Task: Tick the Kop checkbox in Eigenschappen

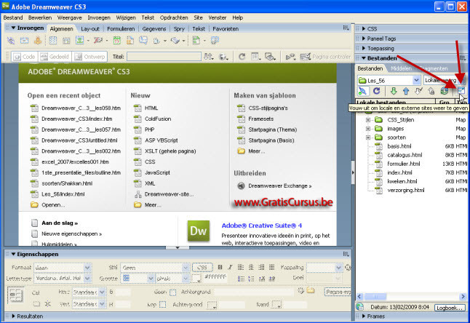Action: 162,305
